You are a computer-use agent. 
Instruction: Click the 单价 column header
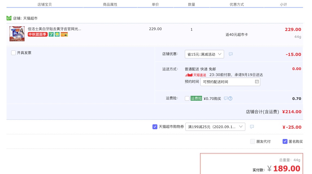(155, 4)
